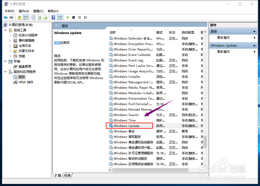
Task: Select 计算机管理(本地) root node
Action: pyautogui.click(x=21, y=25)
